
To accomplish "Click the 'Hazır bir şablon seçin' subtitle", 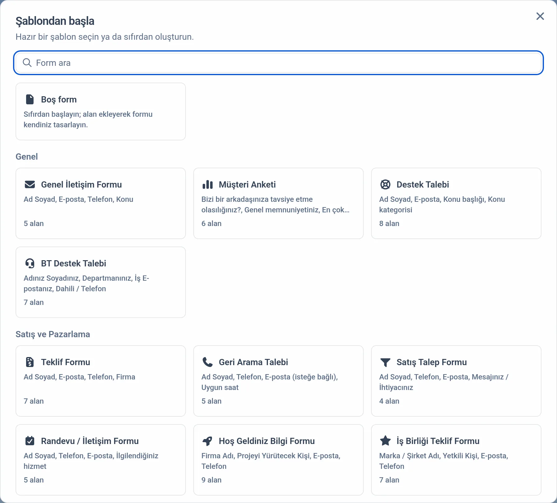I will pyautogui.click(x=105, y=37).
